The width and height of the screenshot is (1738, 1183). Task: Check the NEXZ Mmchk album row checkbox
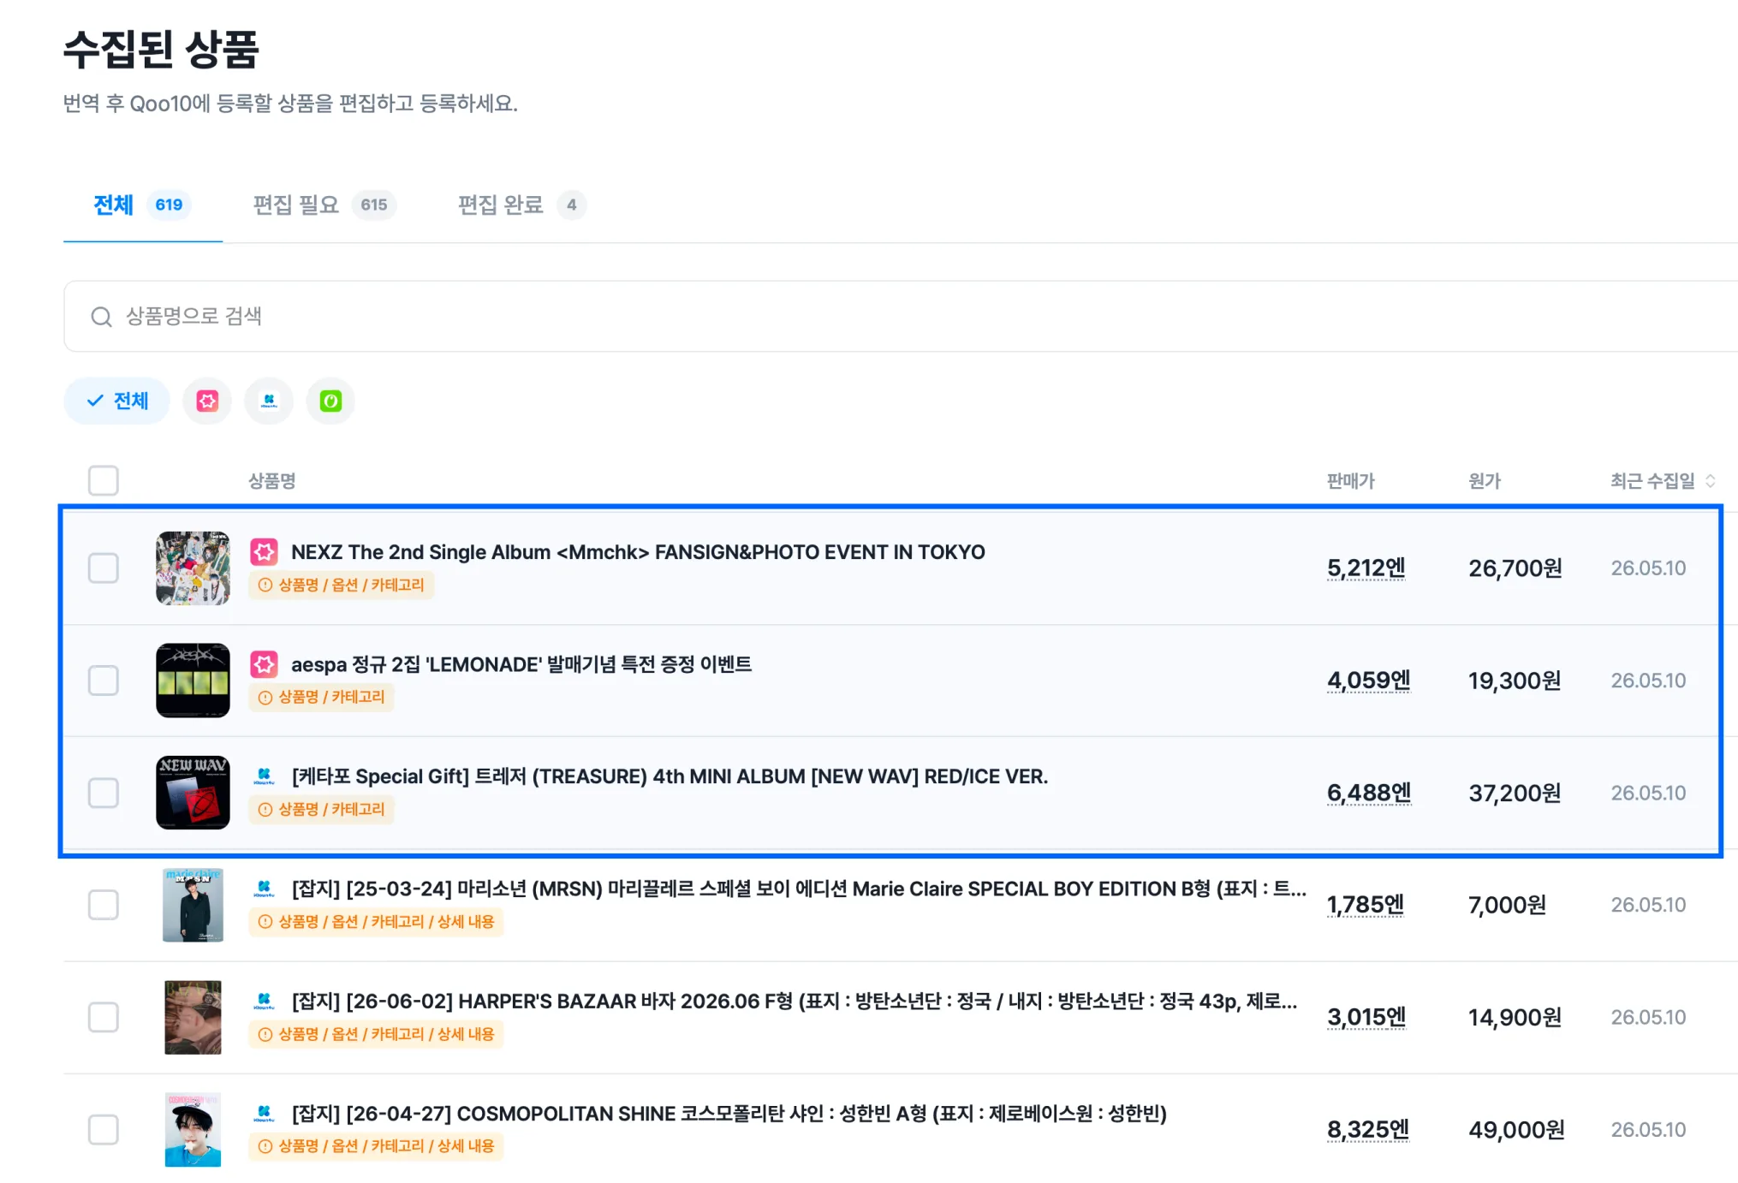pos(104,568)
